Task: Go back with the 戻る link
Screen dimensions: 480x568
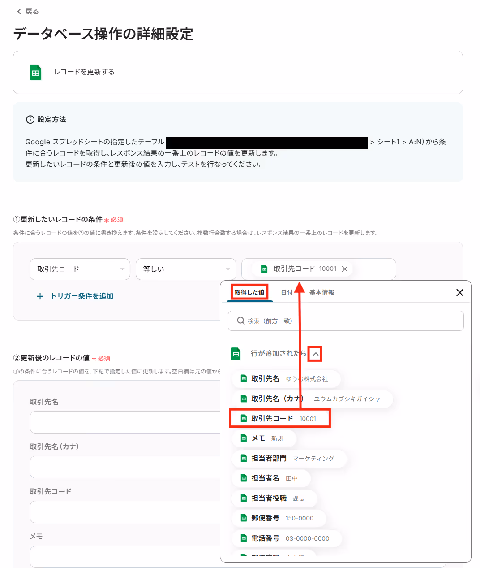Action: pos(28,11)
